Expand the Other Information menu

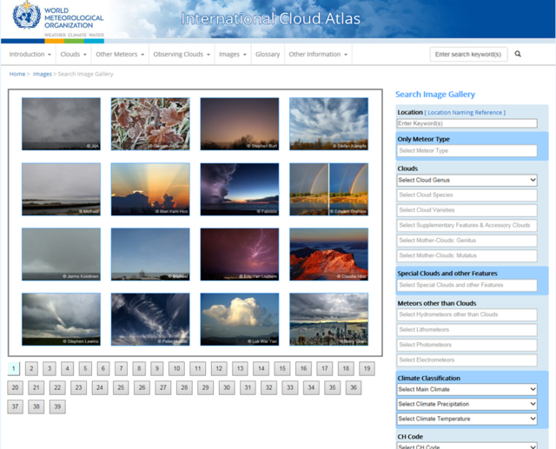click(x=318, y=54)
